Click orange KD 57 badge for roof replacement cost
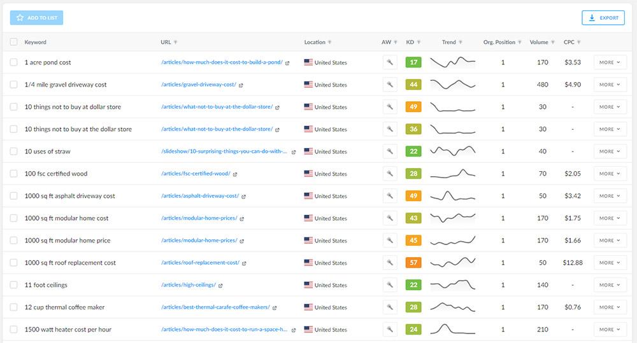This screenshot has width=637, height=343. coord(413,263)
